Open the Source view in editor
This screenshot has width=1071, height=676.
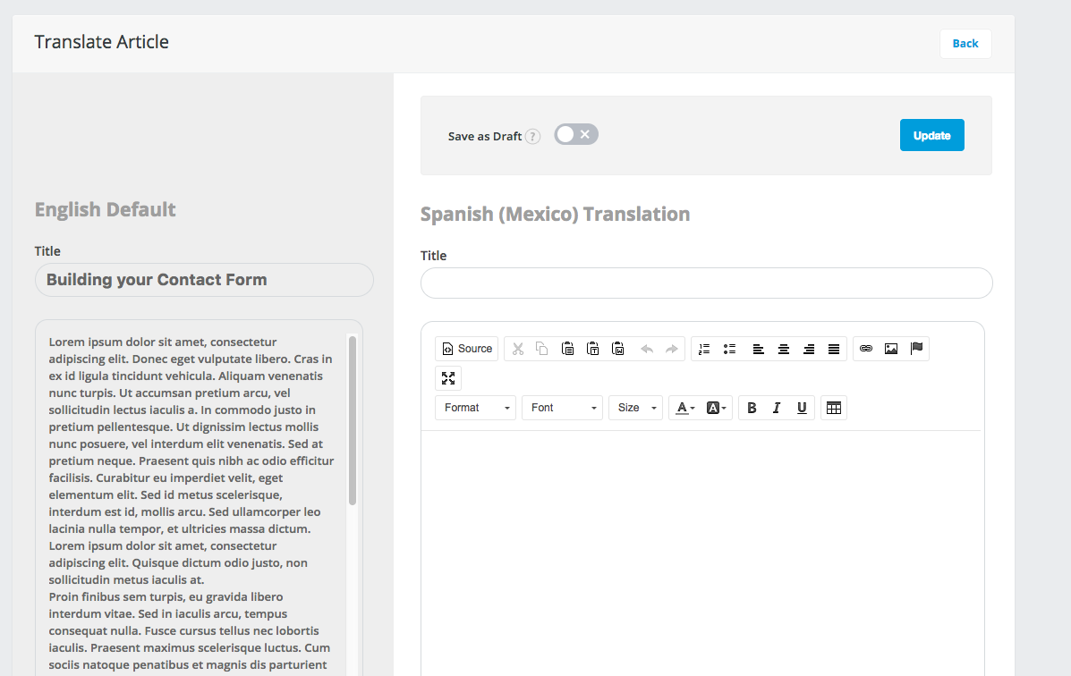click(x=466, y=349)
